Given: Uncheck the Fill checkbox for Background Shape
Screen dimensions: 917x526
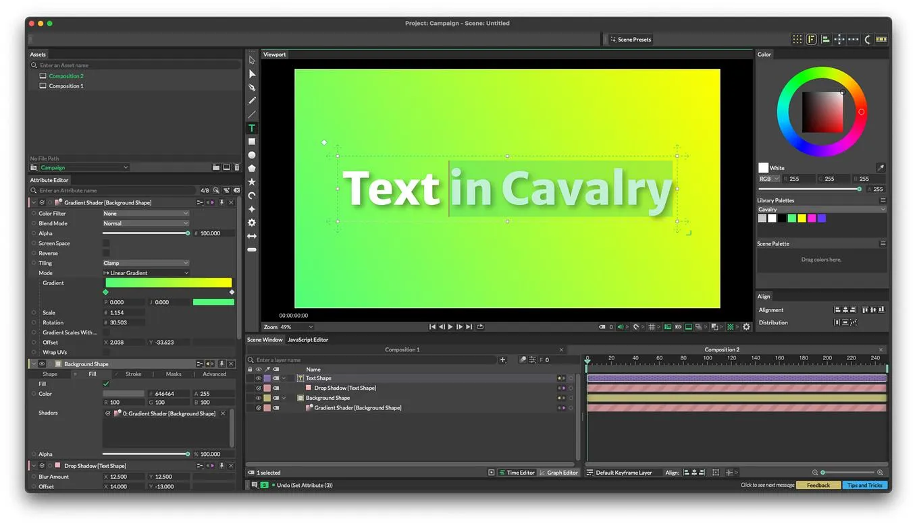Looking at the screenshot, I should [106, 384].
